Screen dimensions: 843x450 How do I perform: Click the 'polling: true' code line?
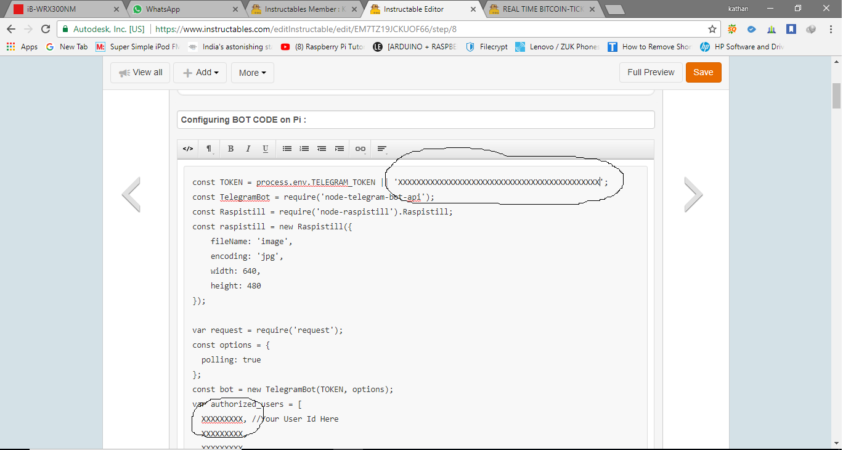coord(231,360)
